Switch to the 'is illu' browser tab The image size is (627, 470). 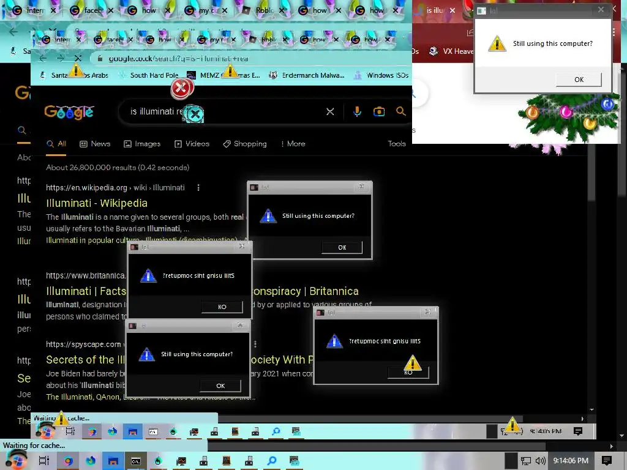(x=434, y=10)
